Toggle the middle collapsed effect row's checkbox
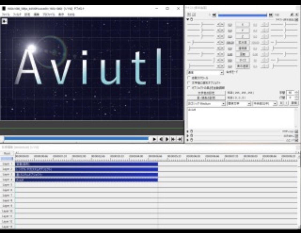The width and height of the screenshot is (301, 233). [296, 136]
